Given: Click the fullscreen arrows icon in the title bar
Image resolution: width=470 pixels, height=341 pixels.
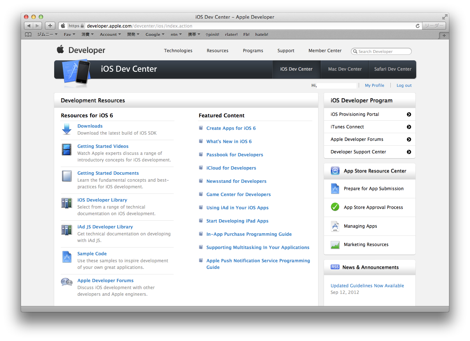Looking at the screenshot, I should point(445,17).
